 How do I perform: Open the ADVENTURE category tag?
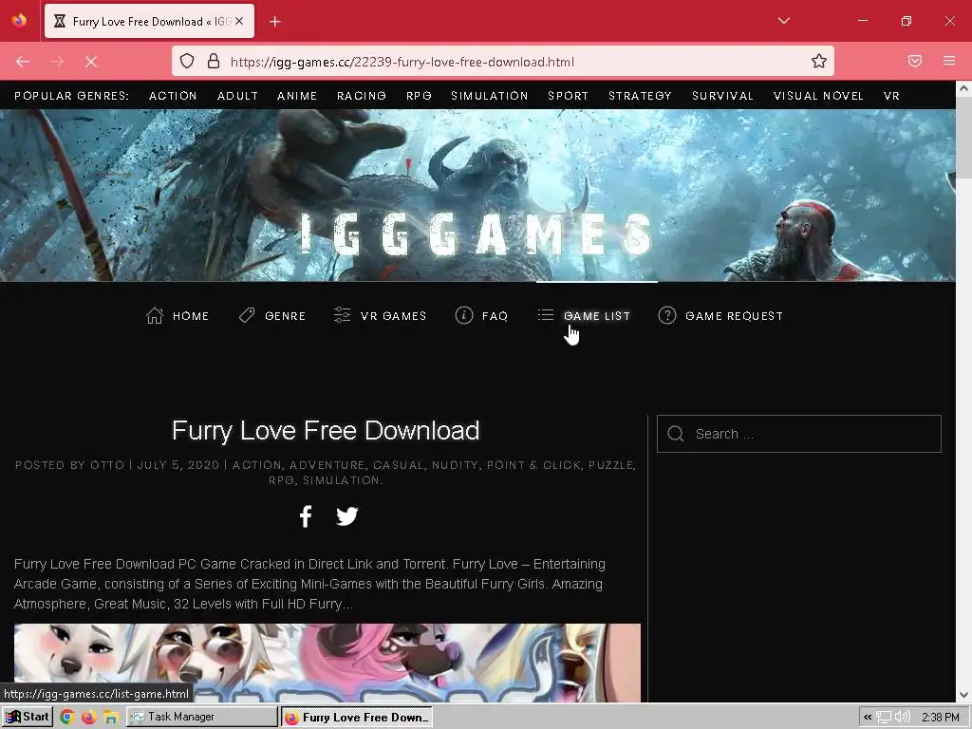pyautogui.click(x=327, y=465)
